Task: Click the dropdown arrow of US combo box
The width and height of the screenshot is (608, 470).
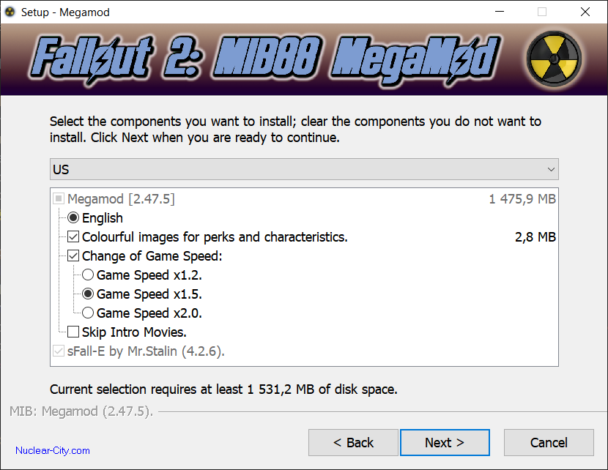Action: [x=551, y=169]
